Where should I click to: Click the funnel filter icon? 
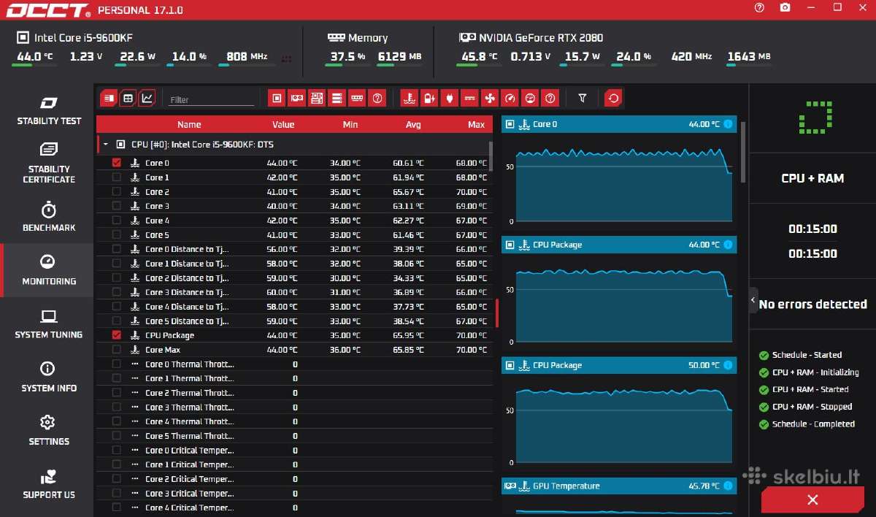(583, 98)
